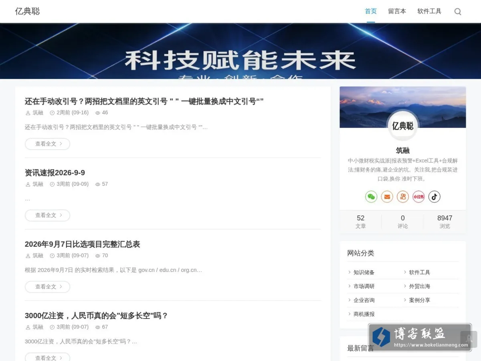Click author icon of 资讯速报2026-9-9 post
Screen dimensions: 481x361
28,185
